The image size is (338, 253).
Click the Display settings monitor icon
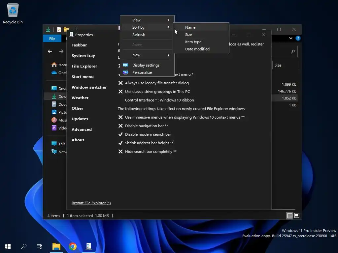tap(125, 65)
